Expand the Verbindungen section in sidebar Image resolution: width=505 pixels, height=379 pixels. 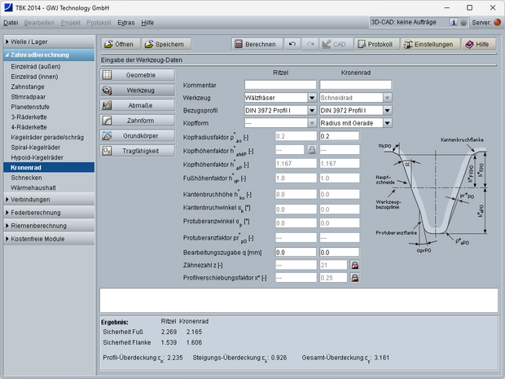[x=47, y=199]
